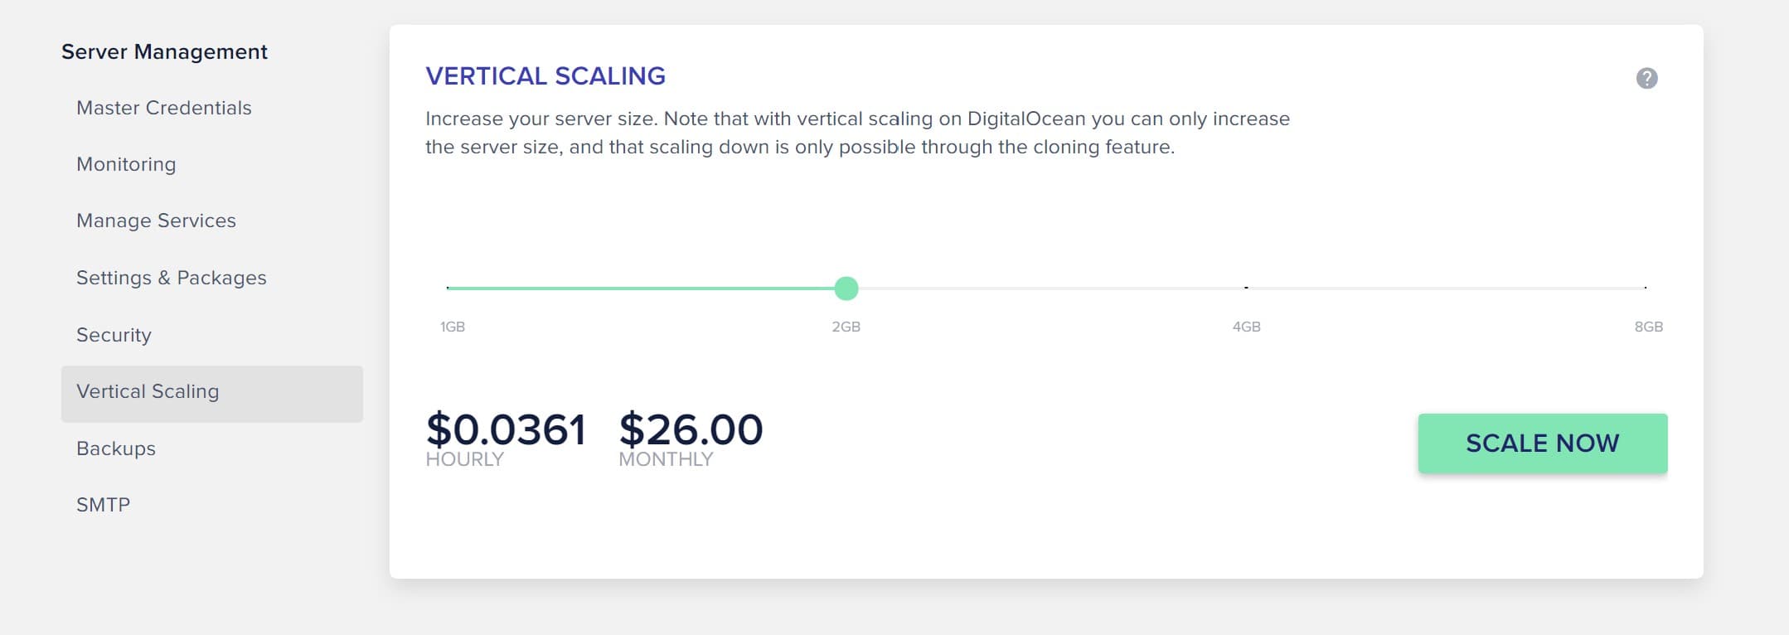
Task: Open Master Credentials settings
Action: [163, 108]
